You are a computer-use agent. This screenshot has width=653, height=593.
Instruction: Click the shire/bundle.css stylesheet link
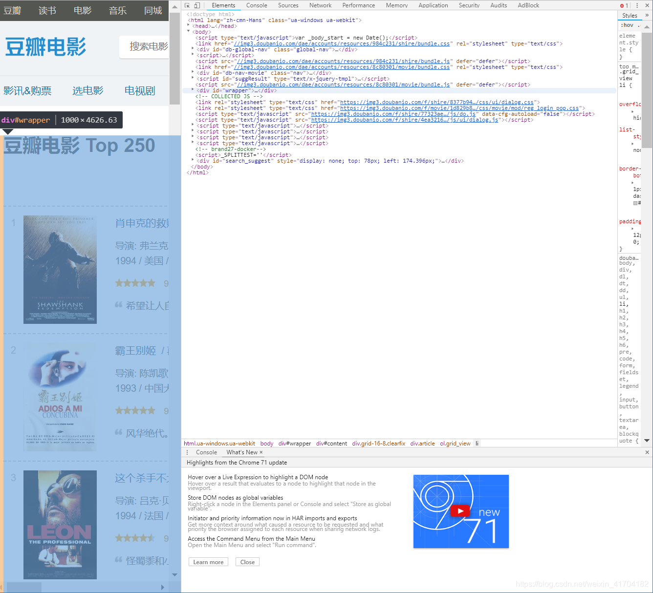tap(342, 43)
